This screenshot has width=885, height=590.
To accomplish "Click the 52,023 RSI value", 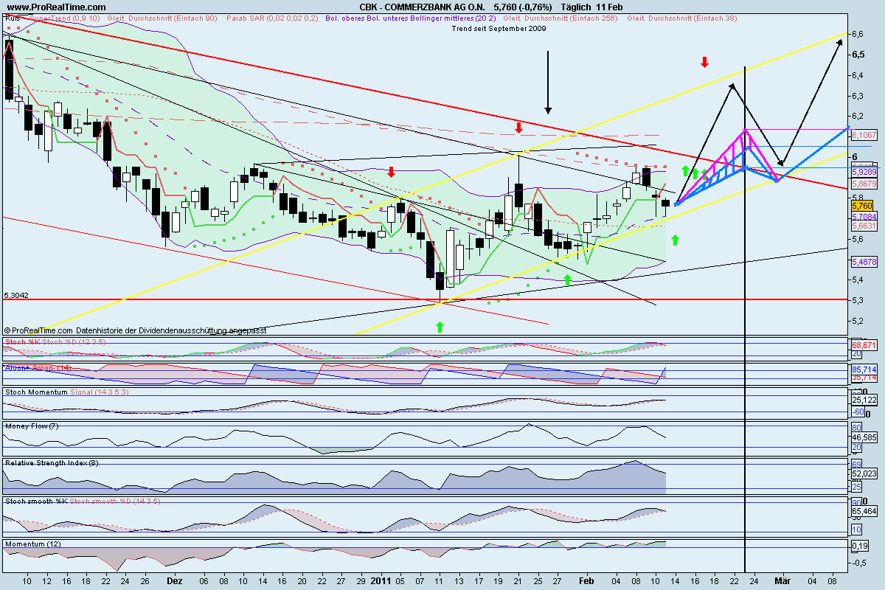I will (x=864, y=473).
